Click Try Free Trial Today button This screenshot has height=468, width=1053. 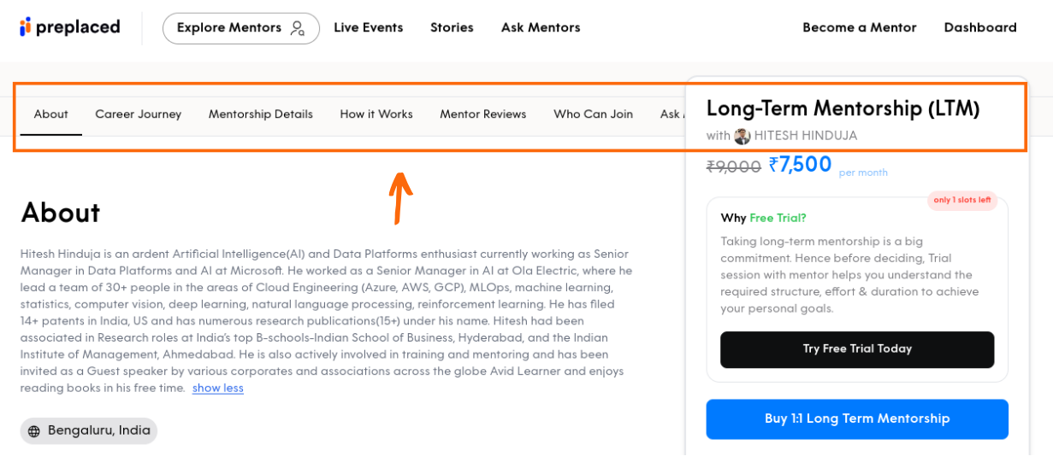(x=857, y=349)
